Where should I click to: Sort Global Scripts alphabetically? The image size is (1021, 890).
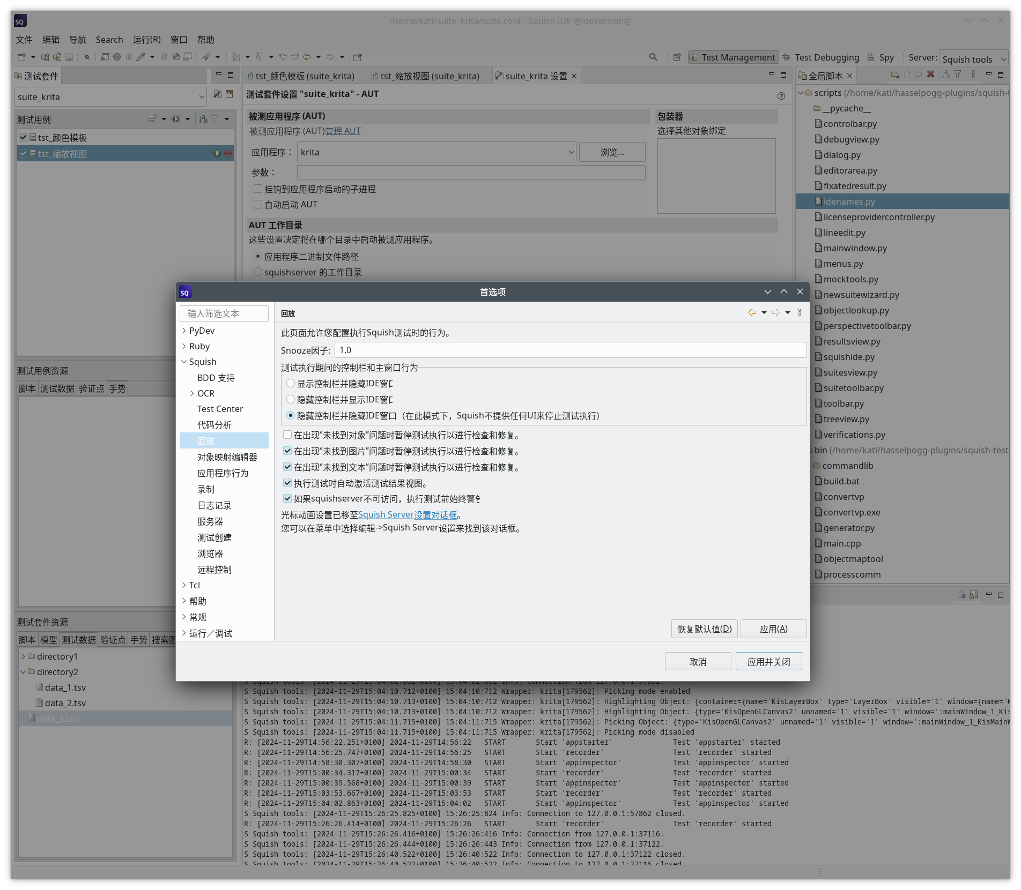(x=945, y=75)
